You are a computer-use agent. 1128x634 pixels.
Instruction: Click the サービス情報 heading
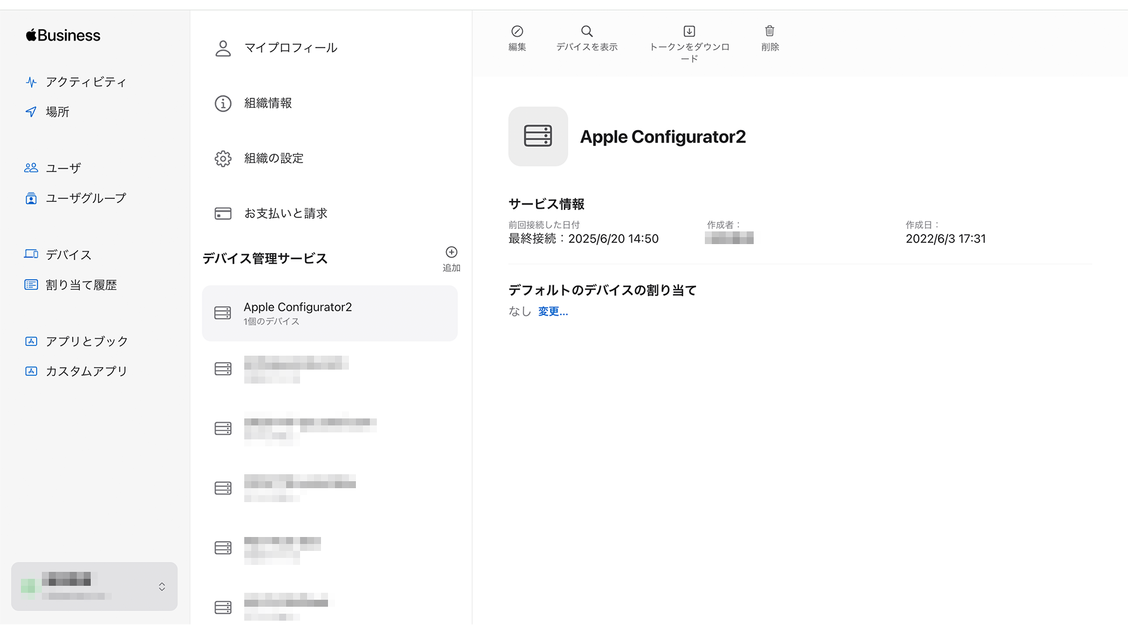546,204
